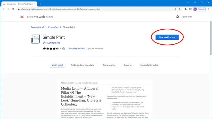Image resolution: width=212 pixels, height=119 pixels.
Task: Go to Página inicial breadcrumb
Action: [37, 27]
